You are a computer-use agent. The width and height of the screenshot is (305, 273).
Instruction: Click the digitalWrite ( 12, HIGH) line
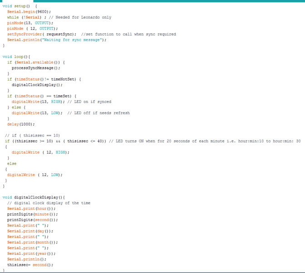[x=40, y=152]
